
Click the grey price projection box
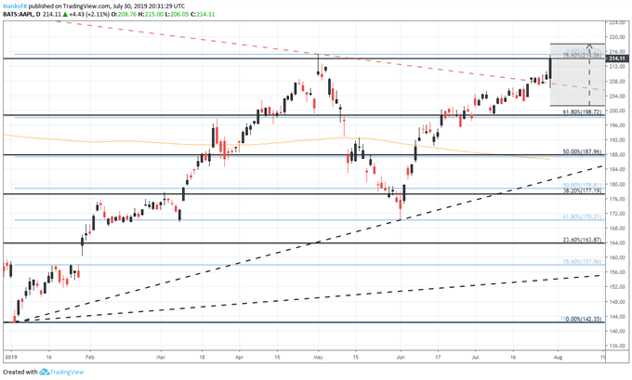pyautogui.click(x=577, y=74)
